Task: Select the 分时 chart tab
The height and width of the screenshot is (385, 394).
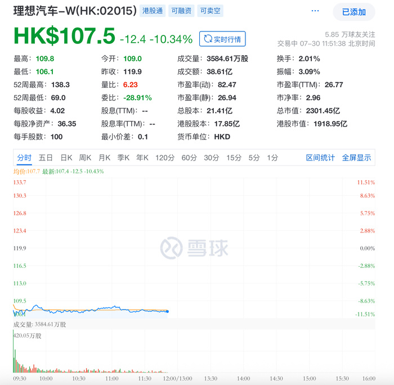Action: click(24, 158)
